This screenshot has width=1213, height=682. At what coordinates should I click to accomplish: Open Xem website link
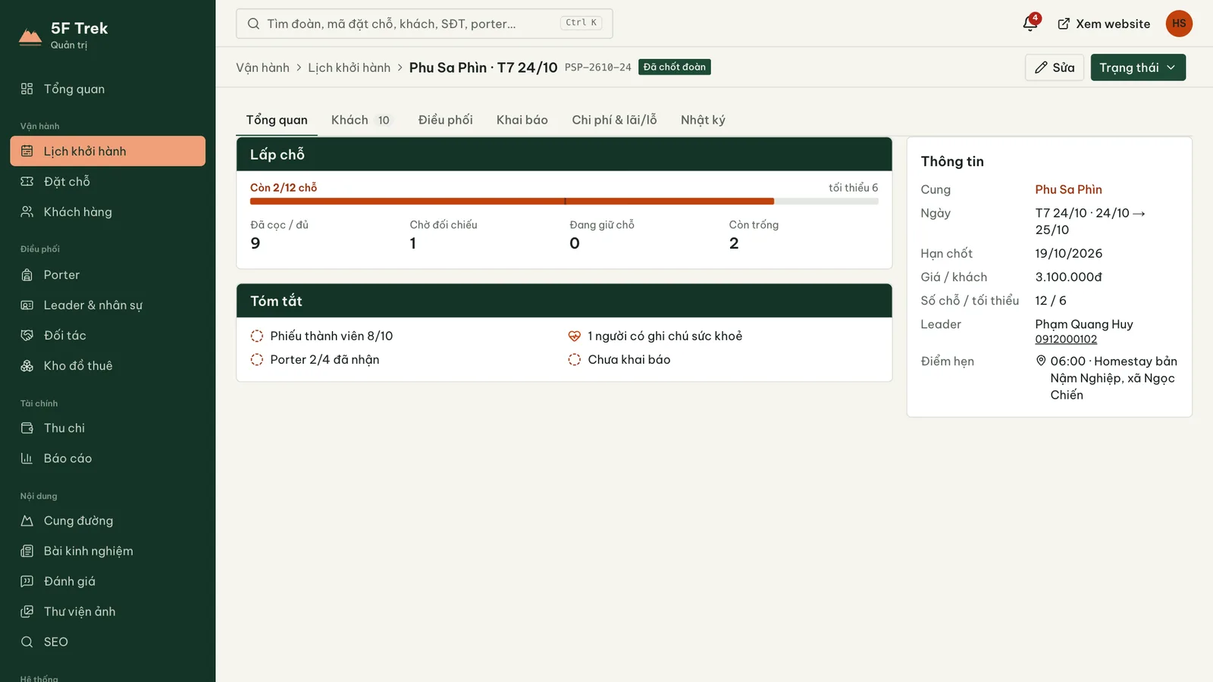tap(1104, 23)
